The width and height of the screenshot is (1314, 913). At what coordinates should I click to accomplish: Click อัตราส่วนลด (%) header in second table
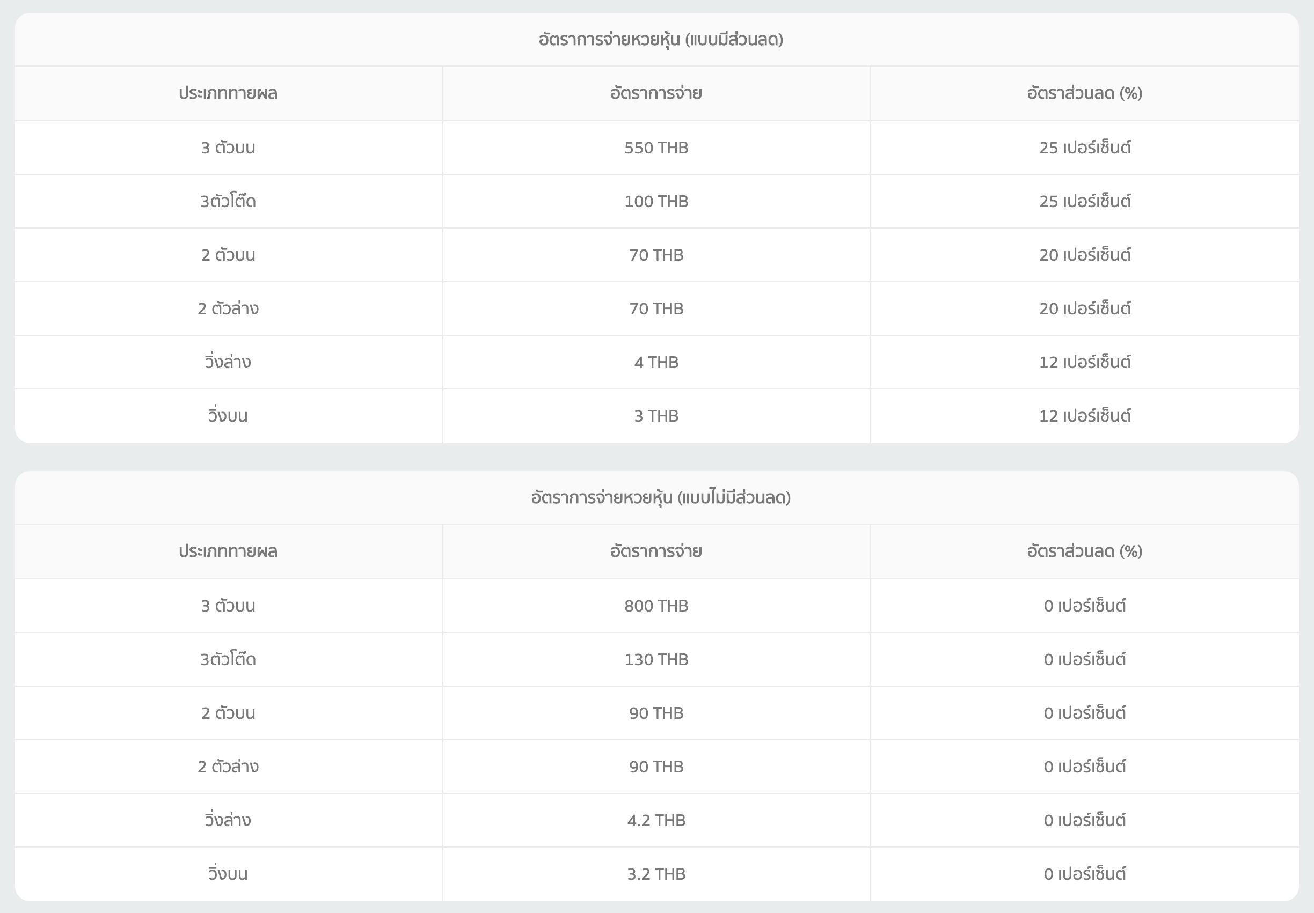1084,551
